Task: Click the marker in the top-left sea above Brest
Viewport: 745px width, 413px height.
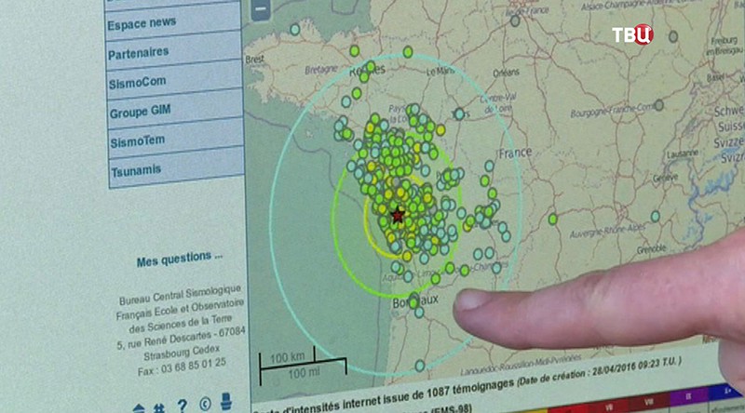Action: pyautogui.click(x=294, y=30)
